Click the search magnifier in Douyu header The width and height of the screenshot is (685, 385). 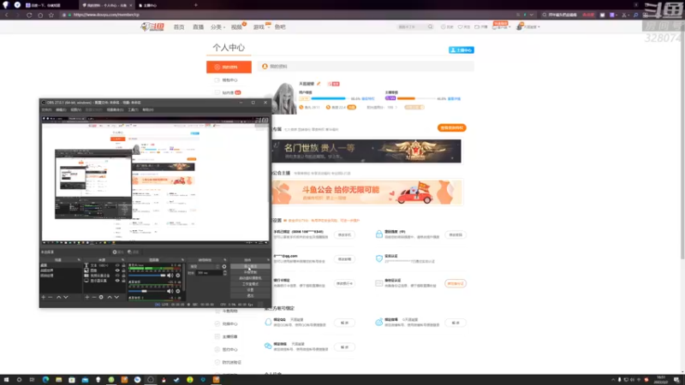431,27
